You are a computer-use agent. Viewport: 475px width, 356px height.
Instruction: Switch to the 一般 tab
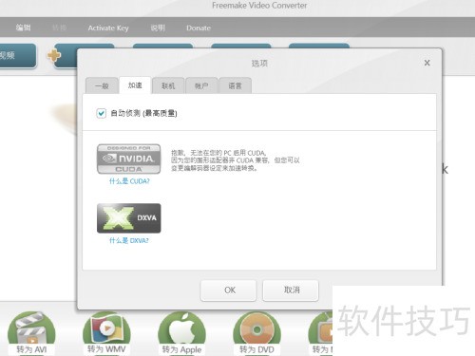(x=102, y=85)
